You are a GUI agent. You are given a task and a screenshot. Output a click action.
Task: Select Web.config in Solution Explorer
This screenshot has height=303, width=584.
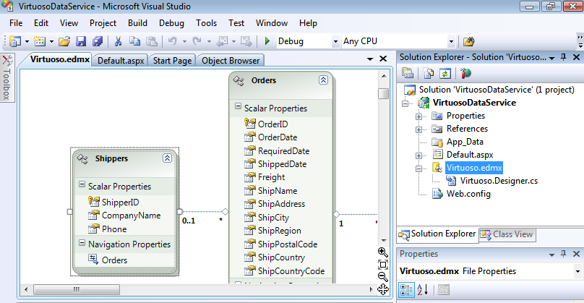468,194
